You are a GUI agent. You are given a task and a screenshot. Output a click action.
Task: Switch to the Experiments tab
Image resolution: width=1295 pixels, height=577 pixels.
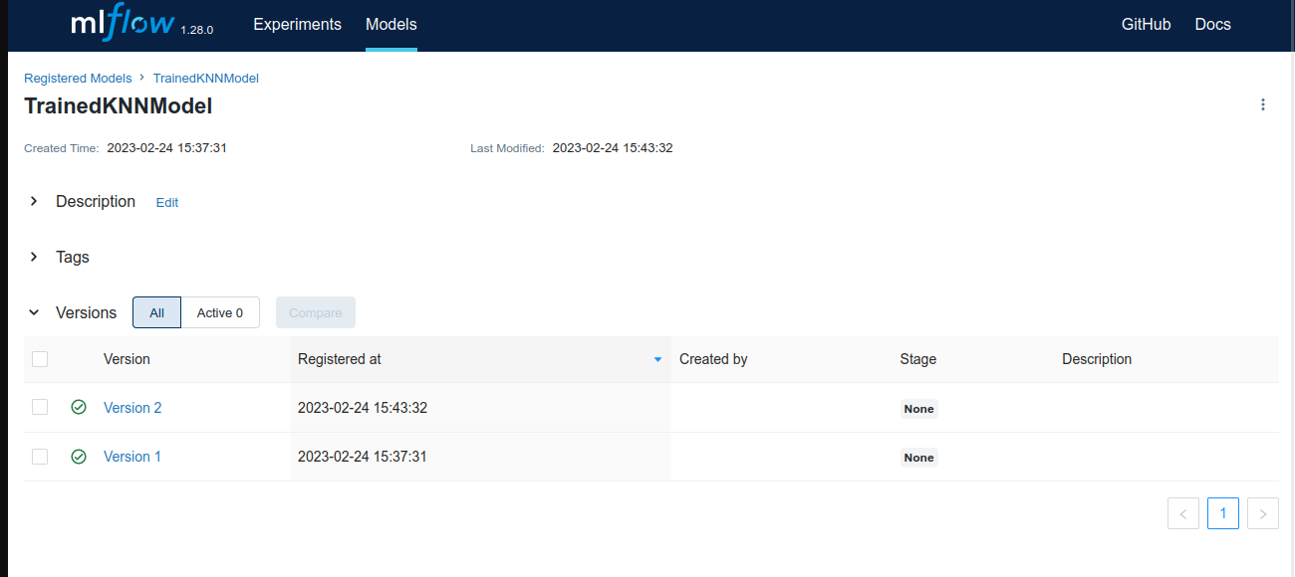(297, 25)
